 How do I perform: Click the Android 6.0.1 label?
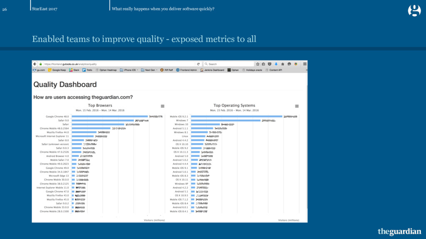tap(181, 207)
